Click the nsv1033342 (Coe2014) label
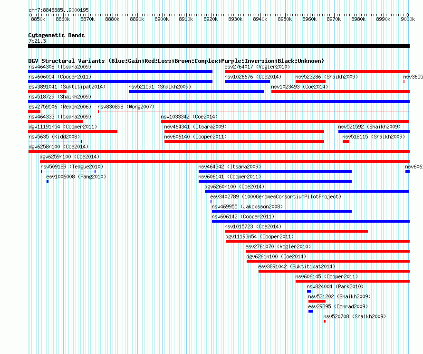 (x=189, y=117)
